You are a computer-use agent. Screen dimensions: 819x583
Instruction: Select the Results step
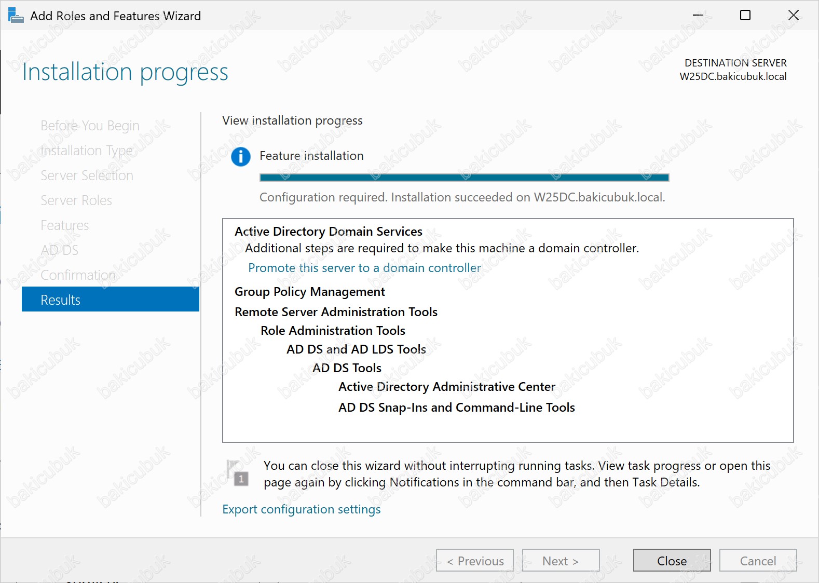point(111,300)
